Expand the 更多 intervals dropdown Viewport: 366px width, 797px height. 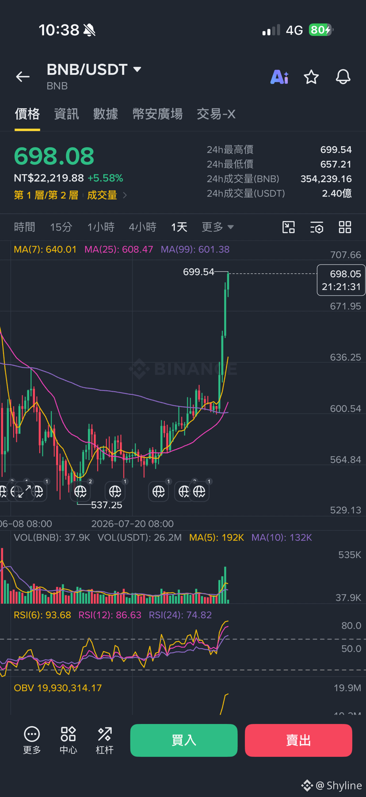coord(217,227)
